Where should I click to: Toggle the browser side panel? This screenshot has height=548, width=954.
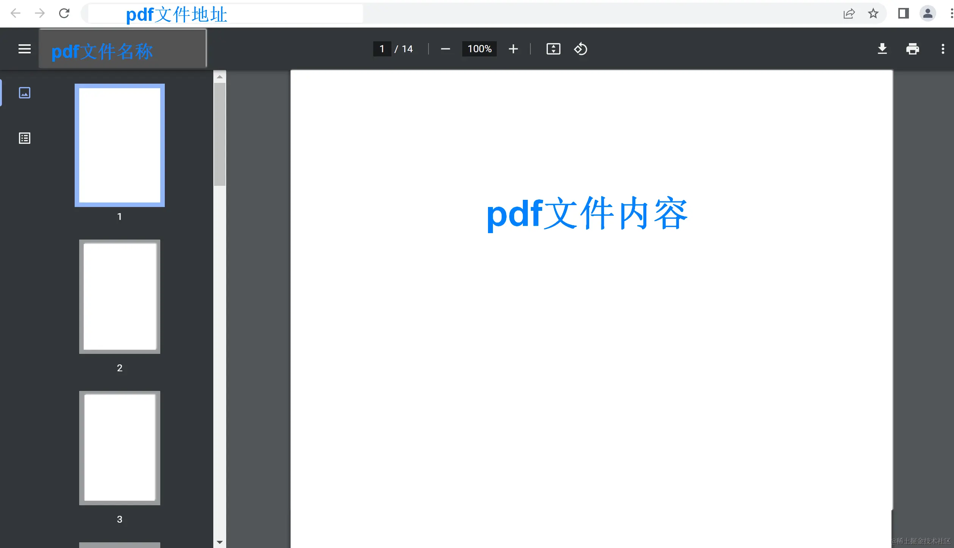pyautogui.click(x=903, y=14)
